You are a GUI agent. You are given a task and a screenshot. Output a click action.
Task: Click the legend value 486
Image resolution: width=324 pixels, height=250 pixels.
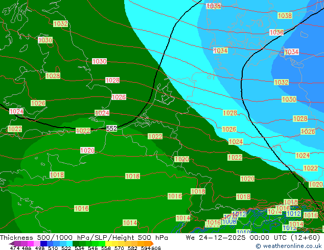click(26, 248)
